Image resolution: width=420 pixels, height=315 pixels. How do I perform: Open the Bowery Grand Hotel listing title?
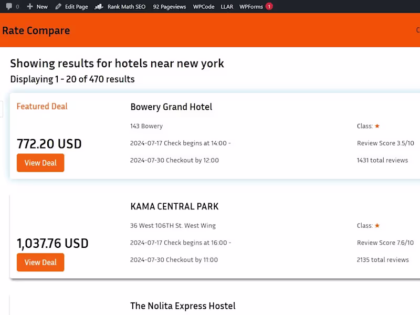(x=171, y=107)
